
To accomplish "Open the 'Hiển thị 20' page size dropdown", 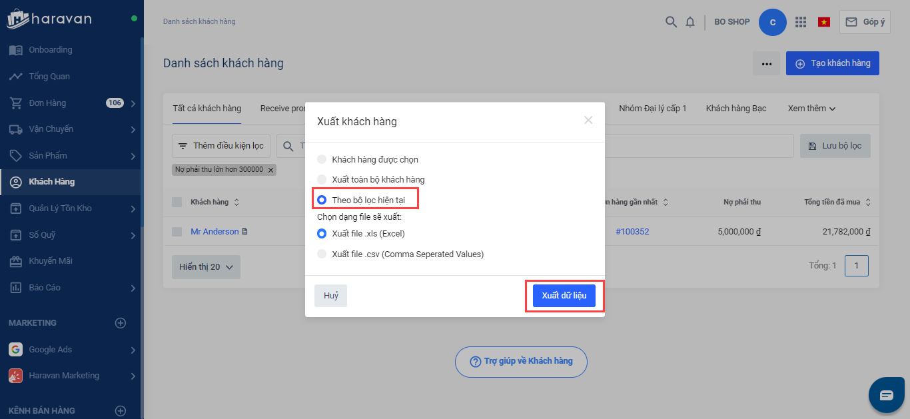I will pos(206,267).
